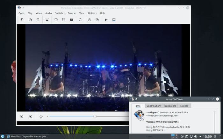Open preferences via sliders icon
Image resolution: width=223 pixels, height=139 pixels.
(x=81, y=20)
